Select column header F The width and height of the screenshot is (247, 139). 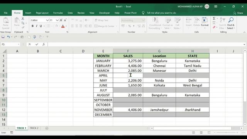click(x=128, y=51)
